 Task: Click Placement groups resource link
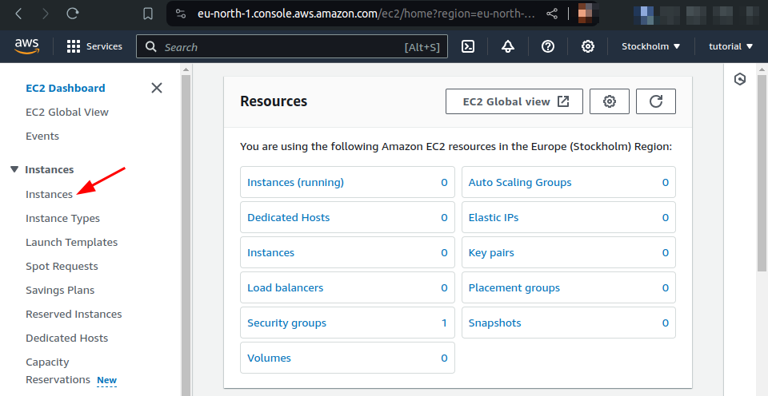pos(514,288)
